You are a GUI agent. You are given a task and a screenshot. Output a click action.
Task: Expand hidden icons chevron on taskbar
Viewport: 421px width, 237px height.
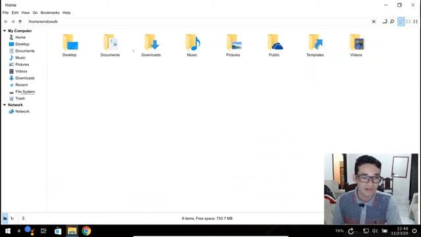[x=19, y=231]
